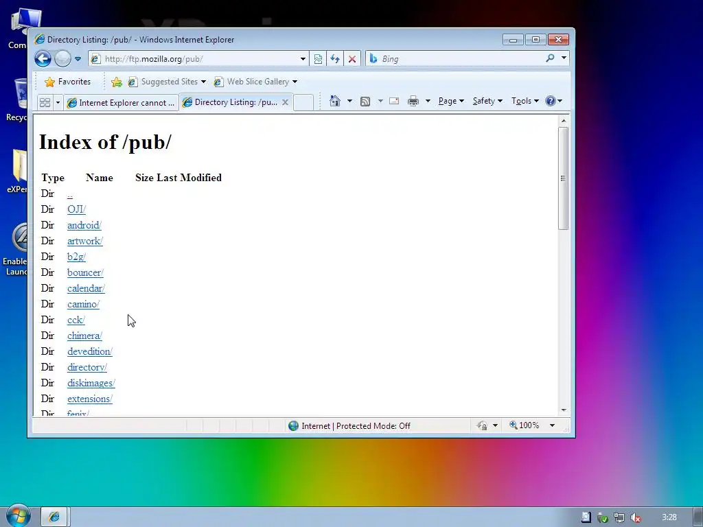The image size is (703, 527).
Task: Click the green shield tray icon
Action: tap(603, 517)
